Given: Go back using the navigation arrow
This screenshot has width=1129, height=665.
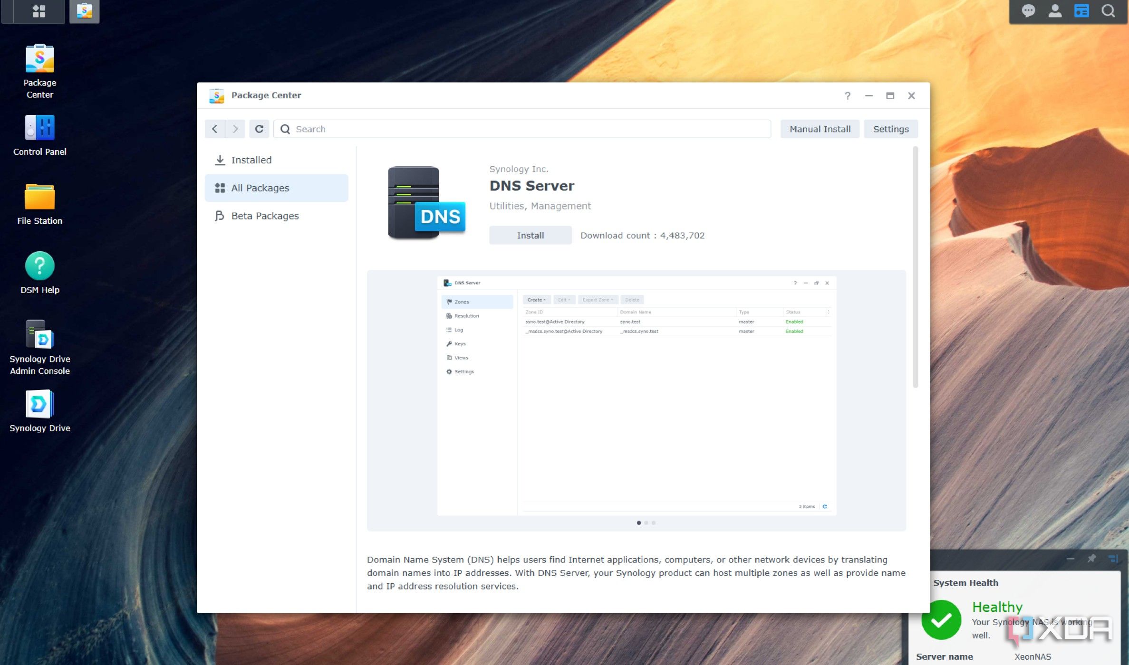Looking at the screenshot, I should [214, 129].
